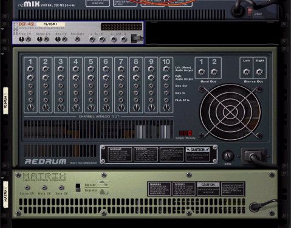The height and width of the screenshot is (228, 291).
Task: Collapse the Redrum device with fold arrow
Action: (3, 54)
